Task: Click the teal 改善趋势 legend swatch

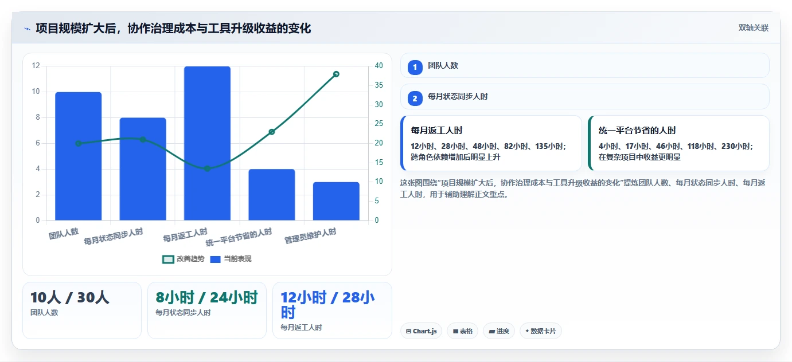Action: [x=168, y=259]
